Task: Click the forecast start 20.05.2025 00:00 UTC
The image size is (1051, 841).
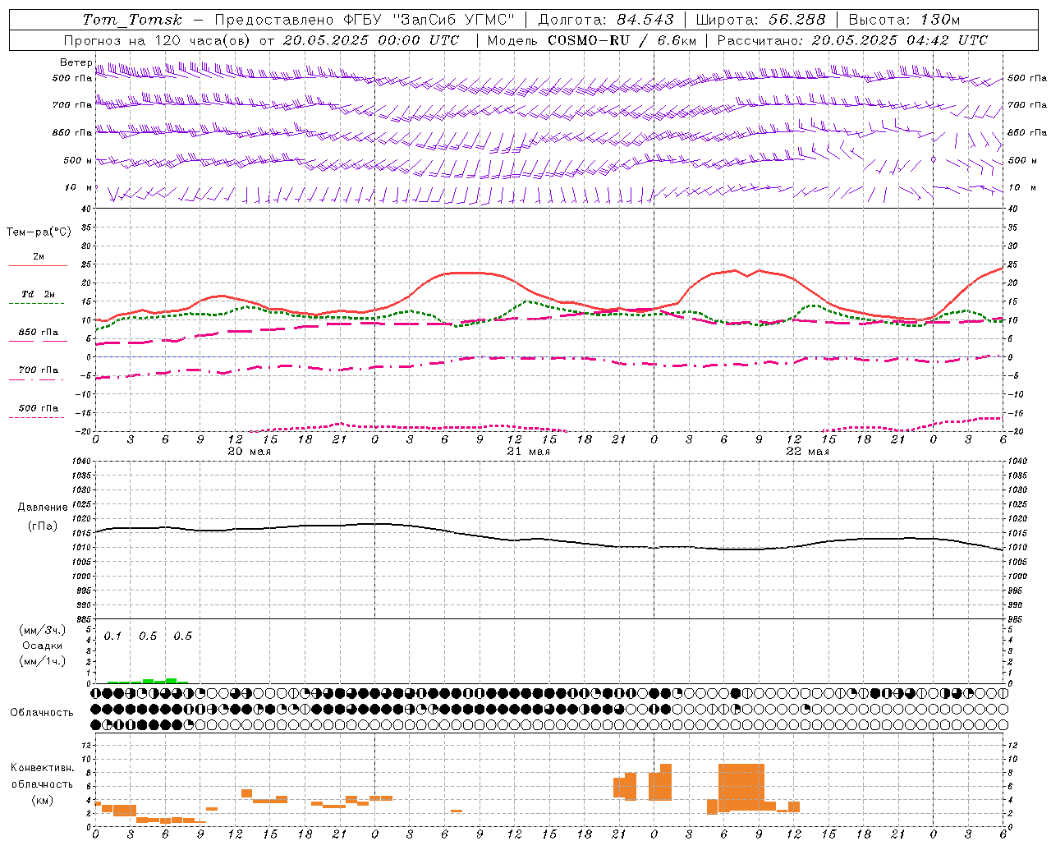Action: pos(371,40)
